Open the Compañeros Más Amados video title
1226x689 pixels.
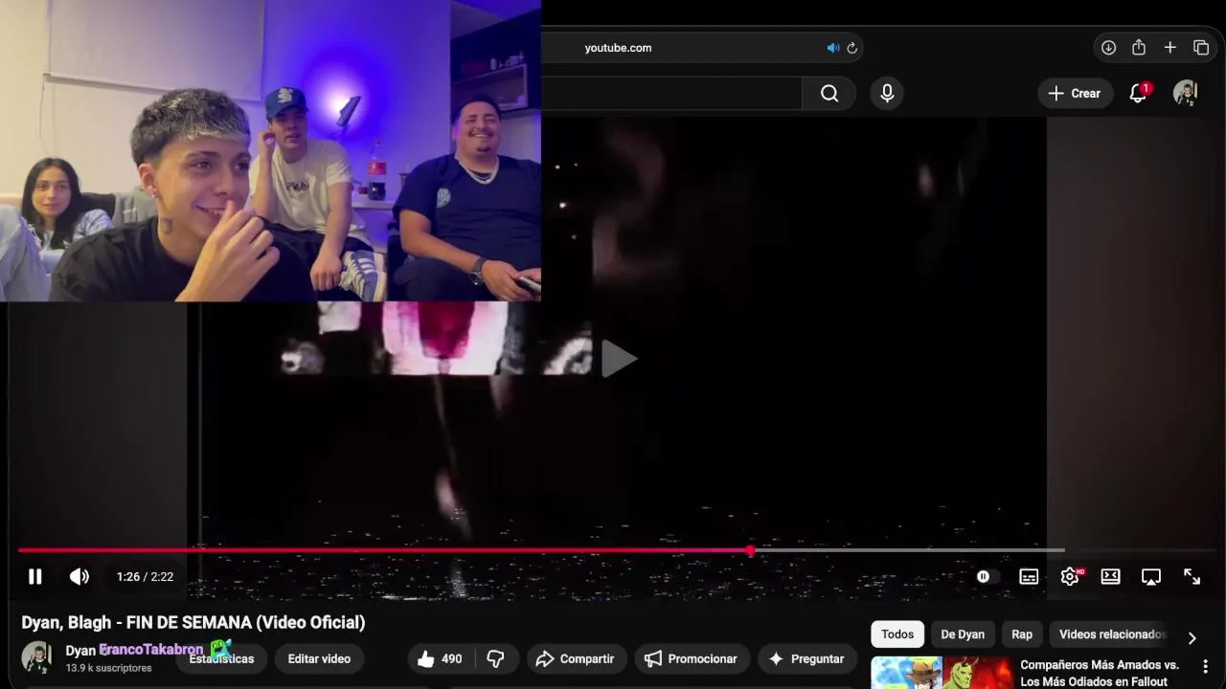[x=1100, y=673]
